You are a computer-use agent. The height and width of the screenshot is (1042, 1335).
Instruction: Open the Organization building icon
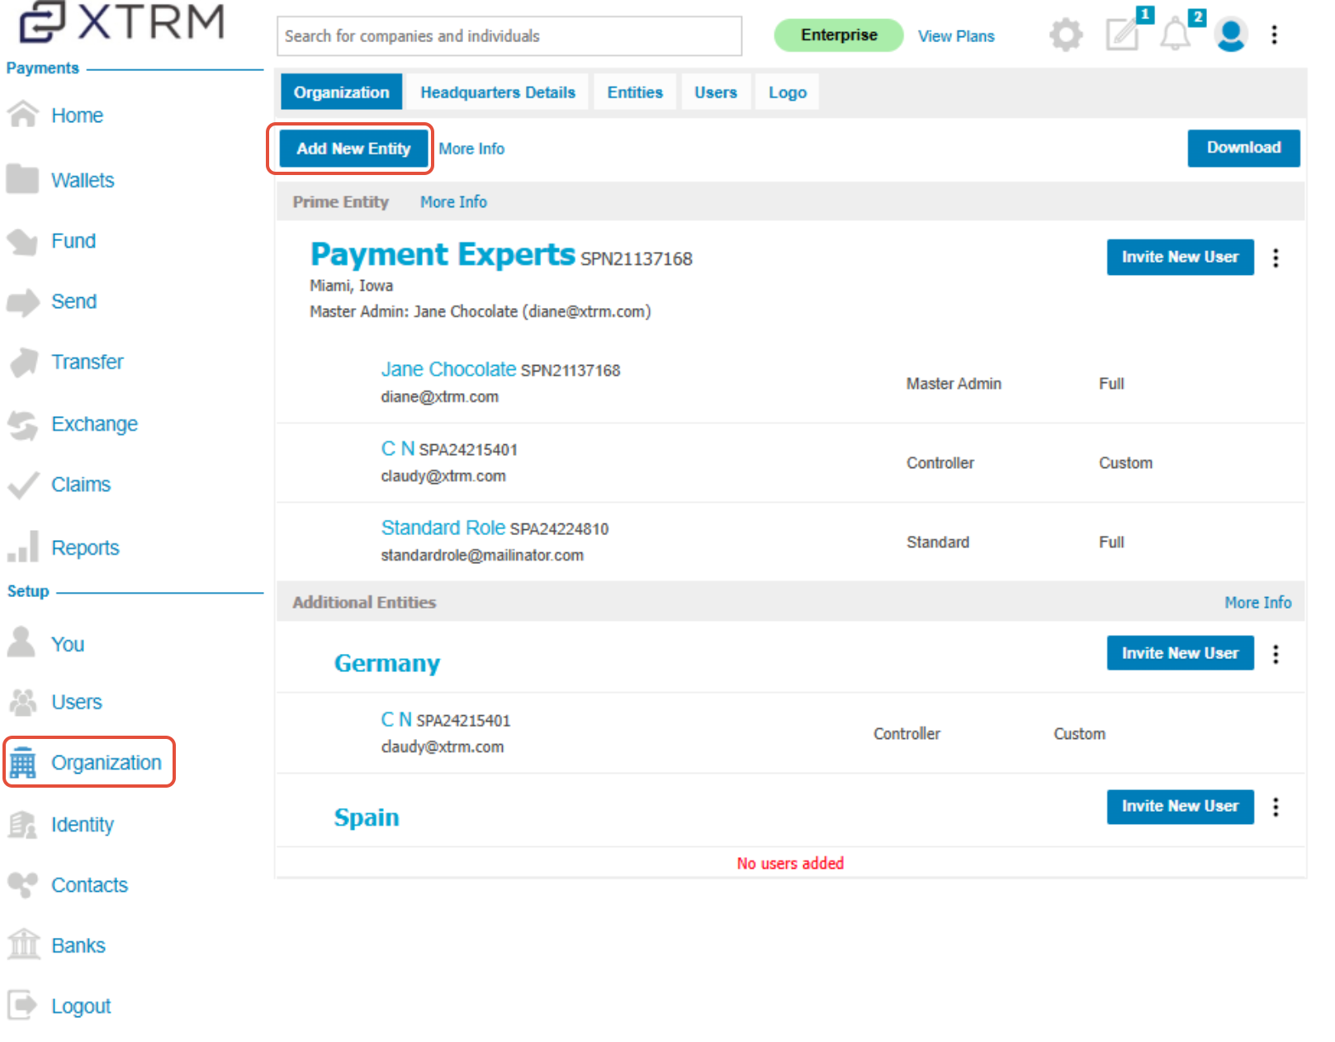tap(23, 762)
